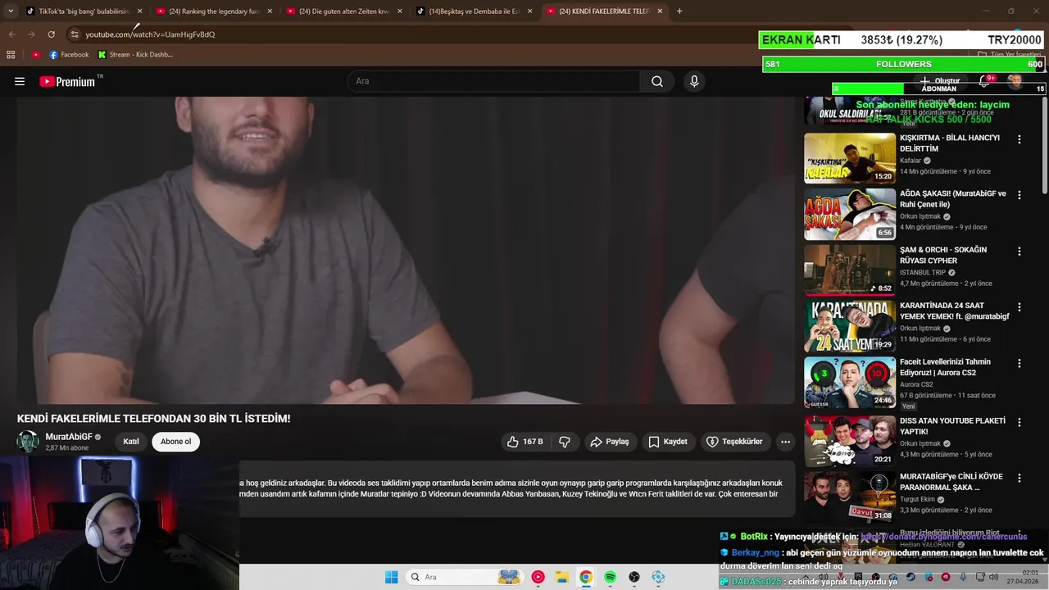
Task: Click the search magnifier button
Action: (657, 81)
